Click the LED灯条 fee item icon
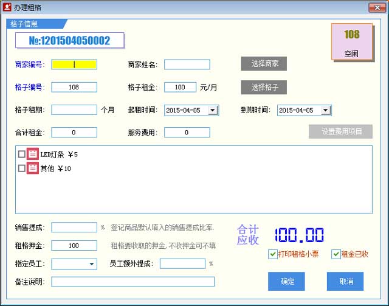389x306 pixels. coord(32,154)
